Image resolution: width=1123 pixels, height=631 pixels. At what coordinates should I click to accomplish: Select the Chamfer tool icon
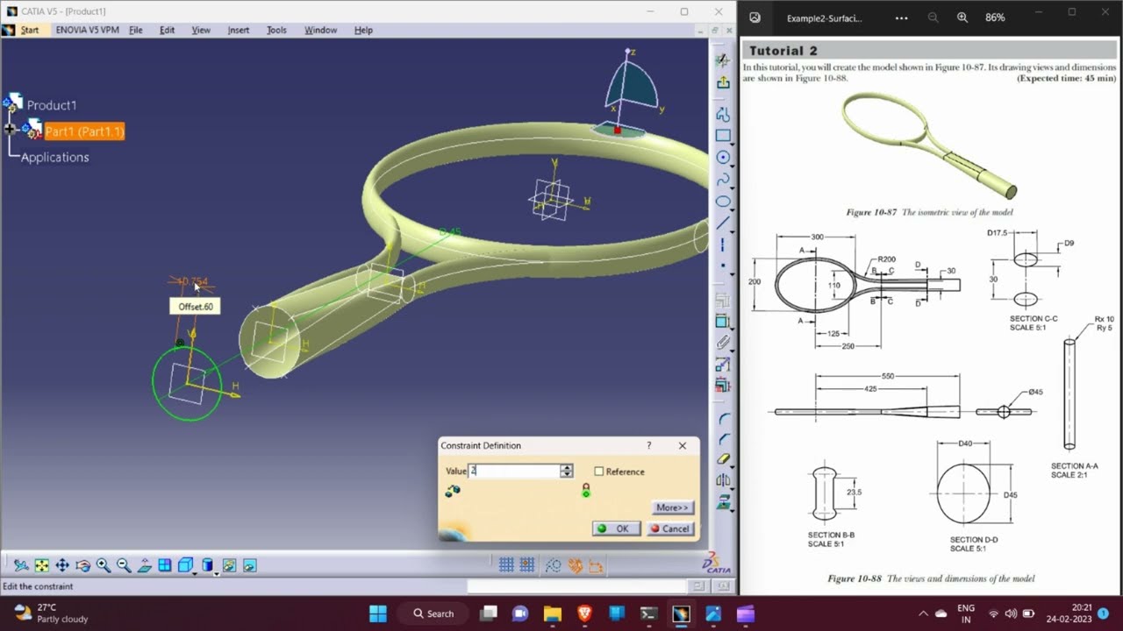coord(723,438)
